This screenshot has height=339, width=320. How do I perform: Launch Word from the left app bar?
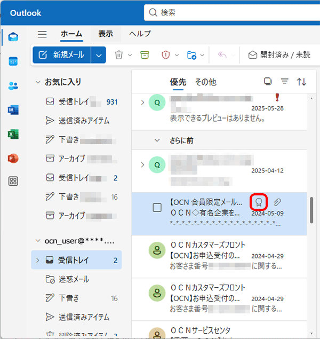13,110
